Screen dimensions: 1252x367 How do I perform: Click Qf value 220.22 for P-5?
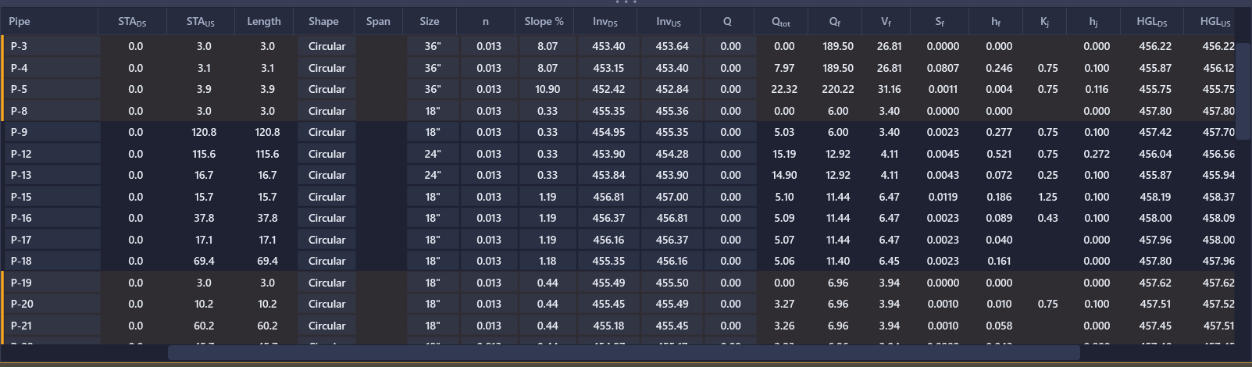pos(837,89)
